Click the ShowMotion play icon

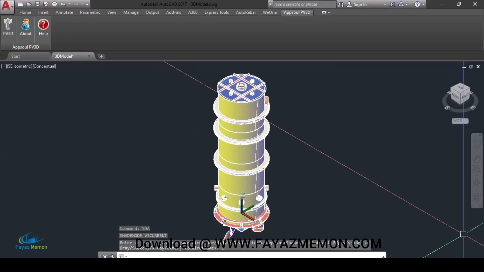point(476,197)
